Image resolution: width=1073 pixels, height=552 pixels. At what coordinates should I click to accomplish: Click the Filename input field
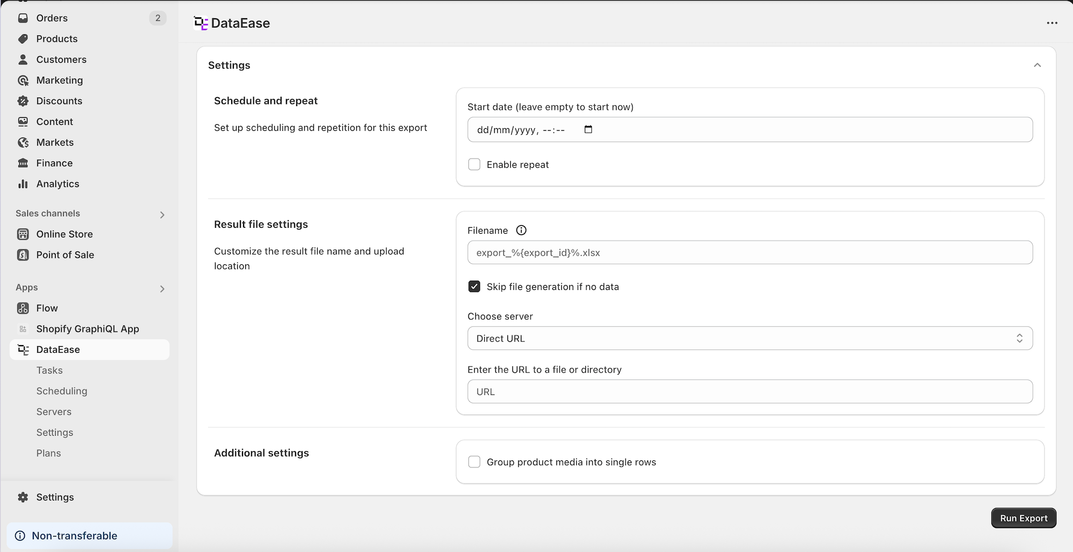[x=750, y=252]
